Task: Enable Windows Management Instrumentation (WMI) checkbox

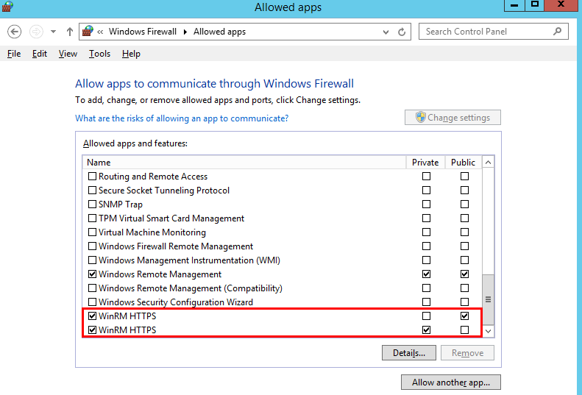Action: click(x=92, y=260)
